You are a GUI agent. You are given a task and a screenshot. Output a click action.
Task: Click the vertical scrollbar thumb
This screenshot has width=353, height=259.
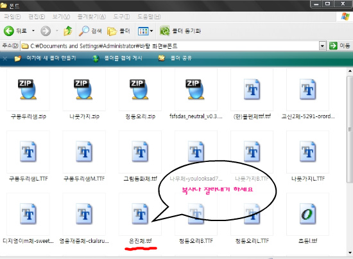pyautogui.click(x=350, y=129)
